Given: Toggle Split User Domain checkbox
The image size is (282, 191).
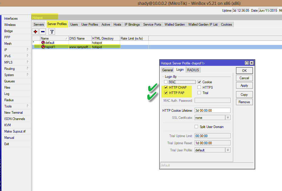Looking at the screenshot, I should (x=196, y=127).
